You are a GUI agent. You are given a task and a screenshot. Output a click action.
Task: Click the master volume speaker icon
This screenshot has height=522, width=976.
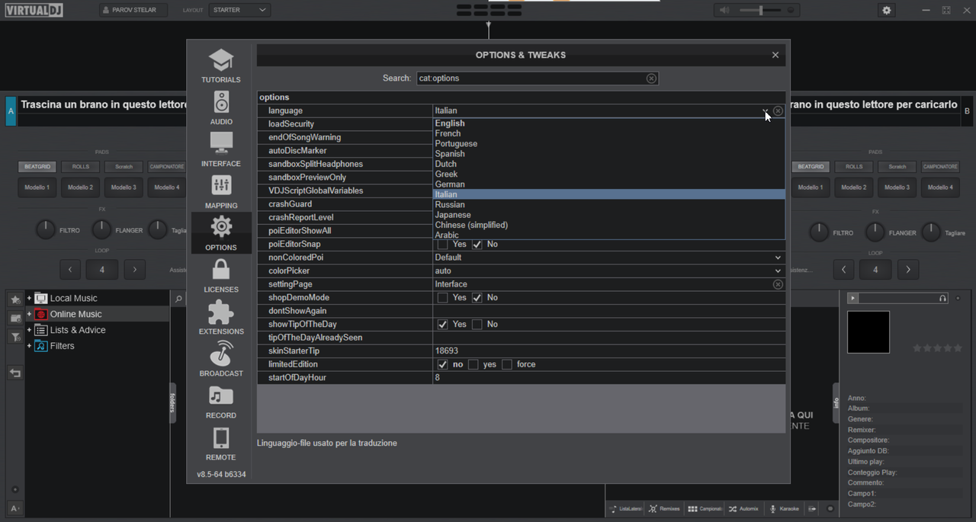pyautogui.click(x=724, y=11)
